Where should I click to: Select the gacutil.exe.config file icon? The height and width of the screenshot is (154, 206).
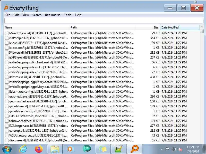(7, 111)
